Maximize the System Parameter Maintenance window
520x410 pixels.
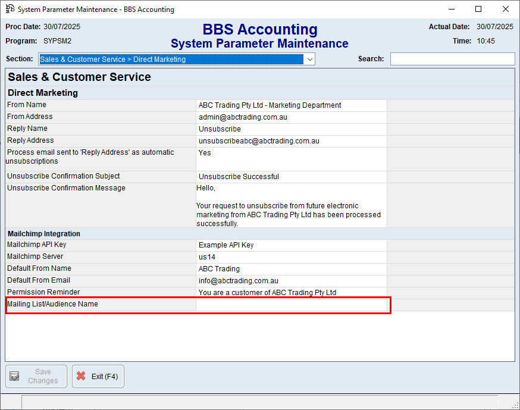click(478, 9)
